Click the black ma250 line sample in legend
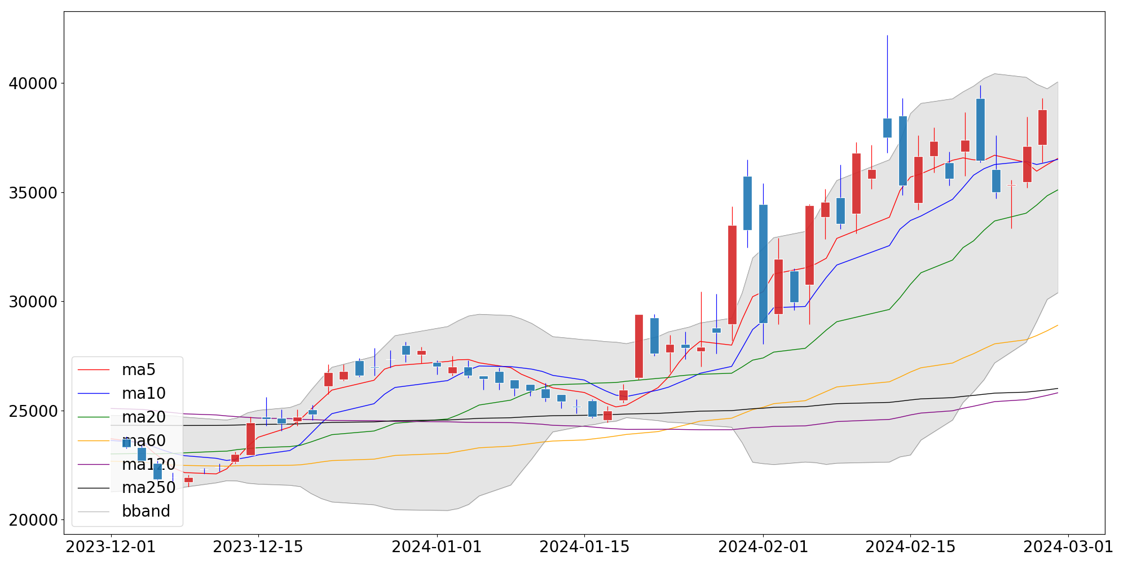The height and width of the screenshot is (564, 1128). click(x=94, y=488)
